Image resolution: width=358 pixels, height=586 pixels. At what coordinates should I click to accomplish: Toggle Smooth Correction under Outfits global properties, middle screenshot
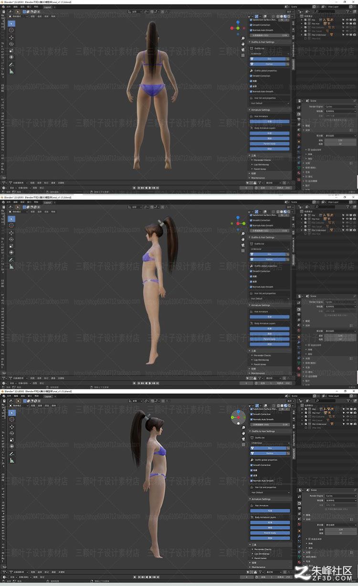pyautogui.click(x=251, y=271)
